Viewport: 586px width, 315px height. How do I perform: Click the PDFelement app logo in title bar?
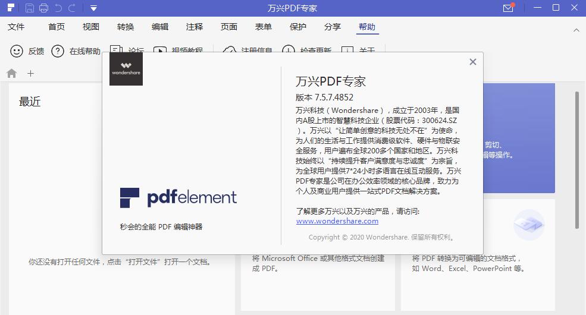tap(11, 8)
